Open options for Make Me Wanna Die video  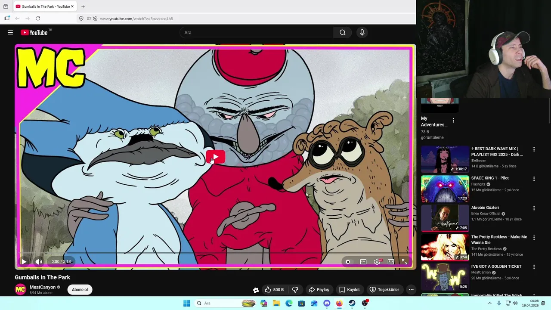534,238
